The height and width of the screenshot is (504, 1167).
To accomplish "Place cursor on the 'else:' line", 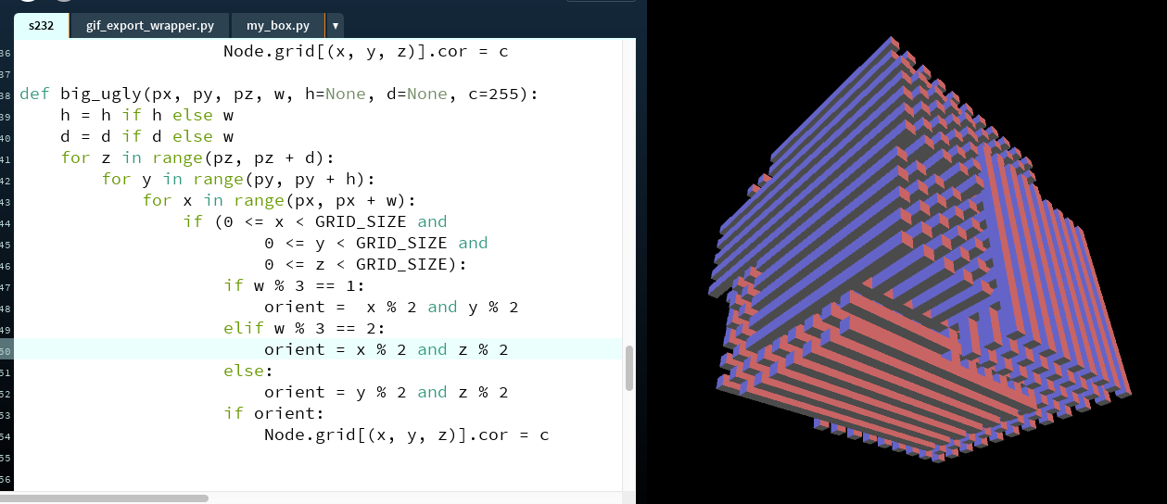I will [x=249, y=371].
